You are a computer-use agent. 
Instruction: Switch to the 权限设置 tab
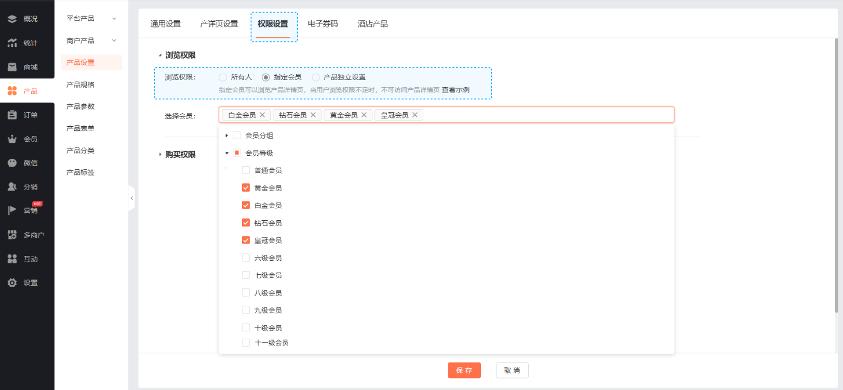tap(273, 24)
